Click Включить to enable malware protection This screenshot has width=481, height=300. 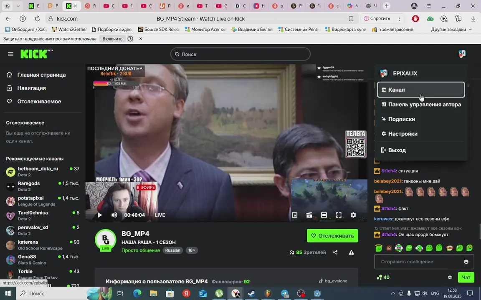tap(112, 39)
